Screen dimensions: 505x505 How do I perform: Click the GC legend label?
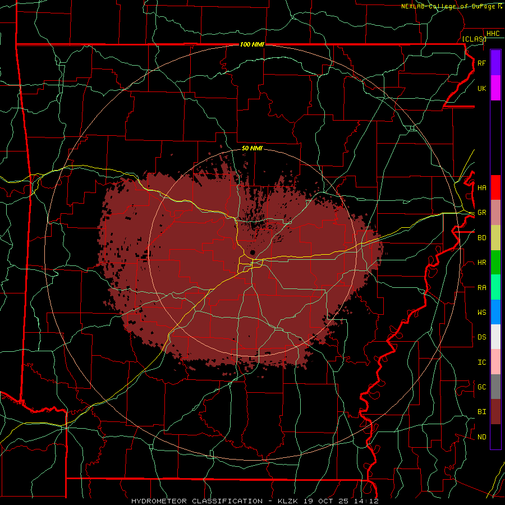[481, 387]
